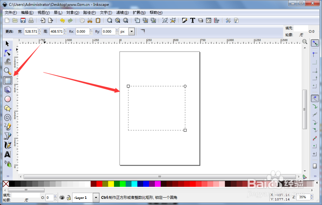This screenshot has height=205, width=322.
Task: Paste from clipboard icon
Action: (98, 20)
